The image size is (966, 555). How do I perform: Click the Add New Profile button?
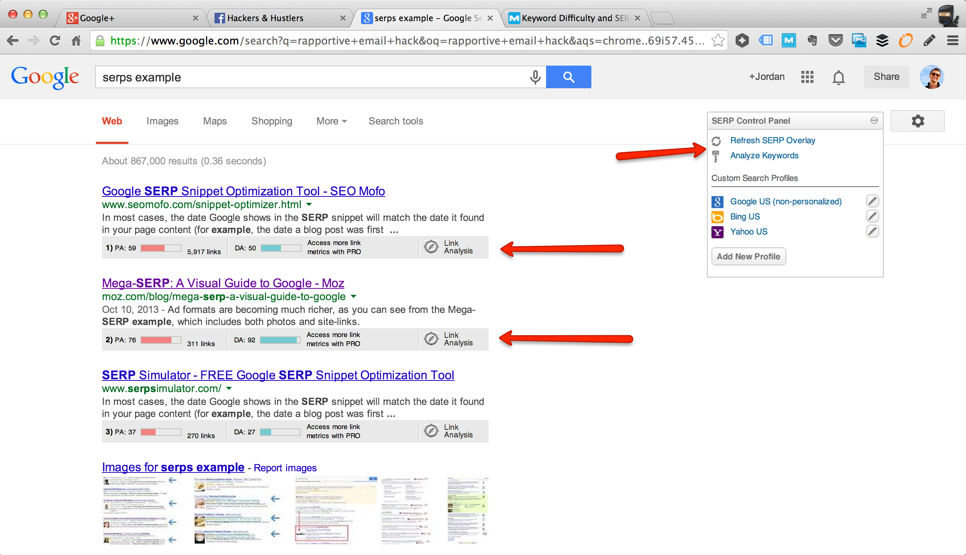[x=748, y=256]
